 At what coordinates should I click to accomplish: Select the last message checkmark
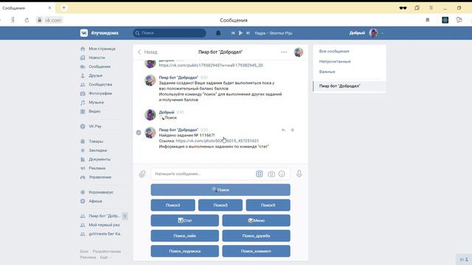click(x=139, y=132)
